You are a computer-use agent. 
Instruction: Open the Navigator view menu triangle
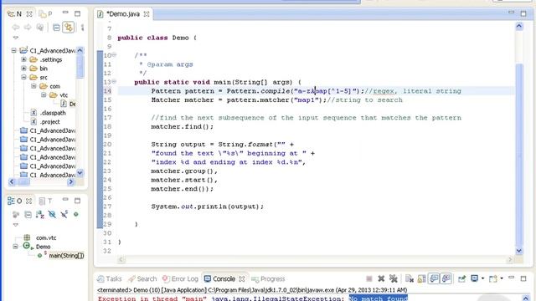(16, 38)
